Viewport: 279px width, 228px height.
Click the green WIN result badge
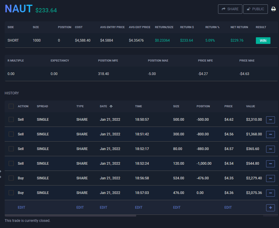point(263,40)
